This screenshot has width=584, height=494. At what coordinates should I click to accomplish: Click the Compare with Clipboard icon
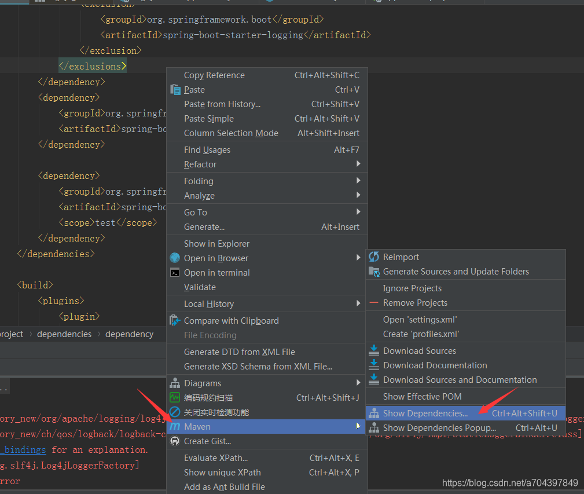pos(175,320)
